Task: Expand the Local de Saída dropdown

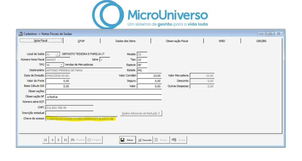Action: click(x=57, y=54)
